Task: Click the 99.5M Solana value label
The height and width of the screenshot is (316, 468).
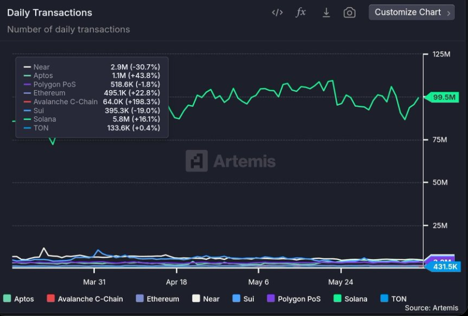Action: [x=443, y=97]
